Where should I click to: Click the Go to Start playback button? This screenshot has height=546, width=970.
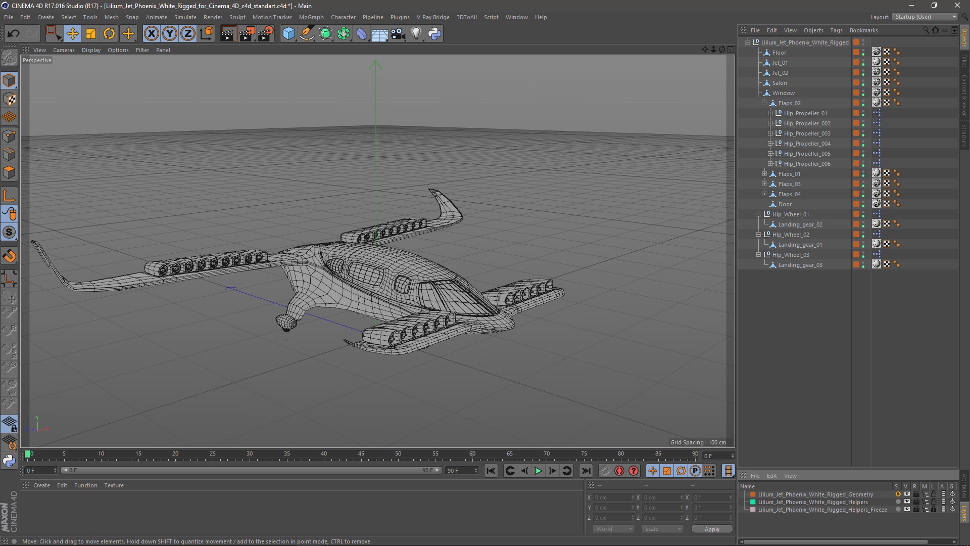click(x=491, y=471)
